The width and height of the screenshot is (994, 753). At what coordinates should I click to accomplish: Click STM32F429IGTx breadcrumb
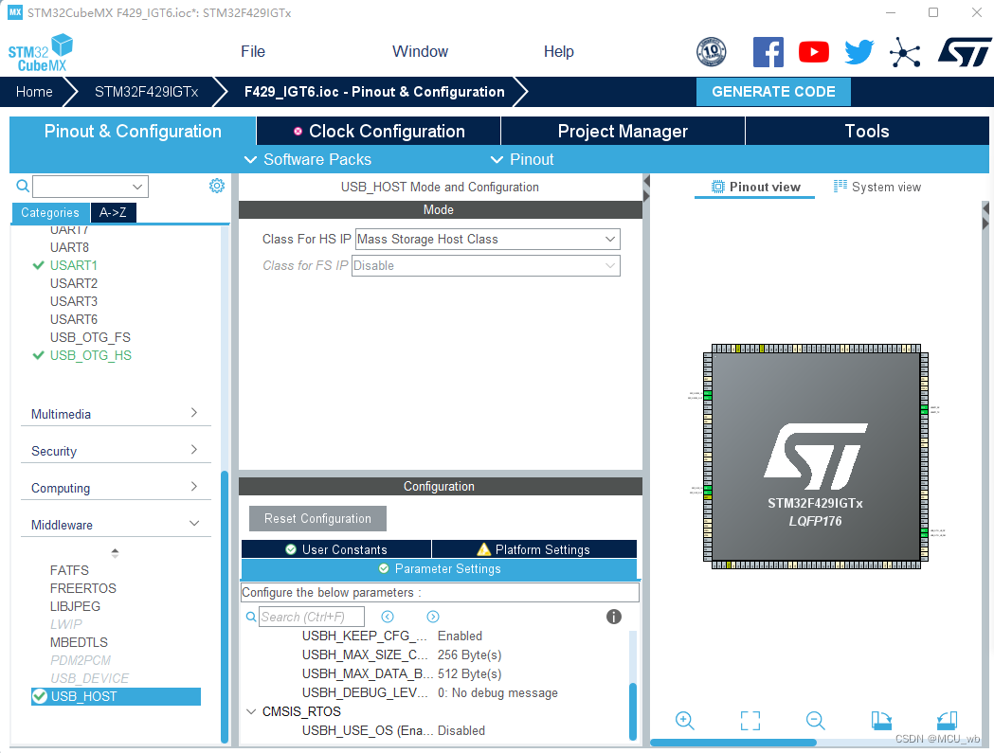[x=147, y=92]
